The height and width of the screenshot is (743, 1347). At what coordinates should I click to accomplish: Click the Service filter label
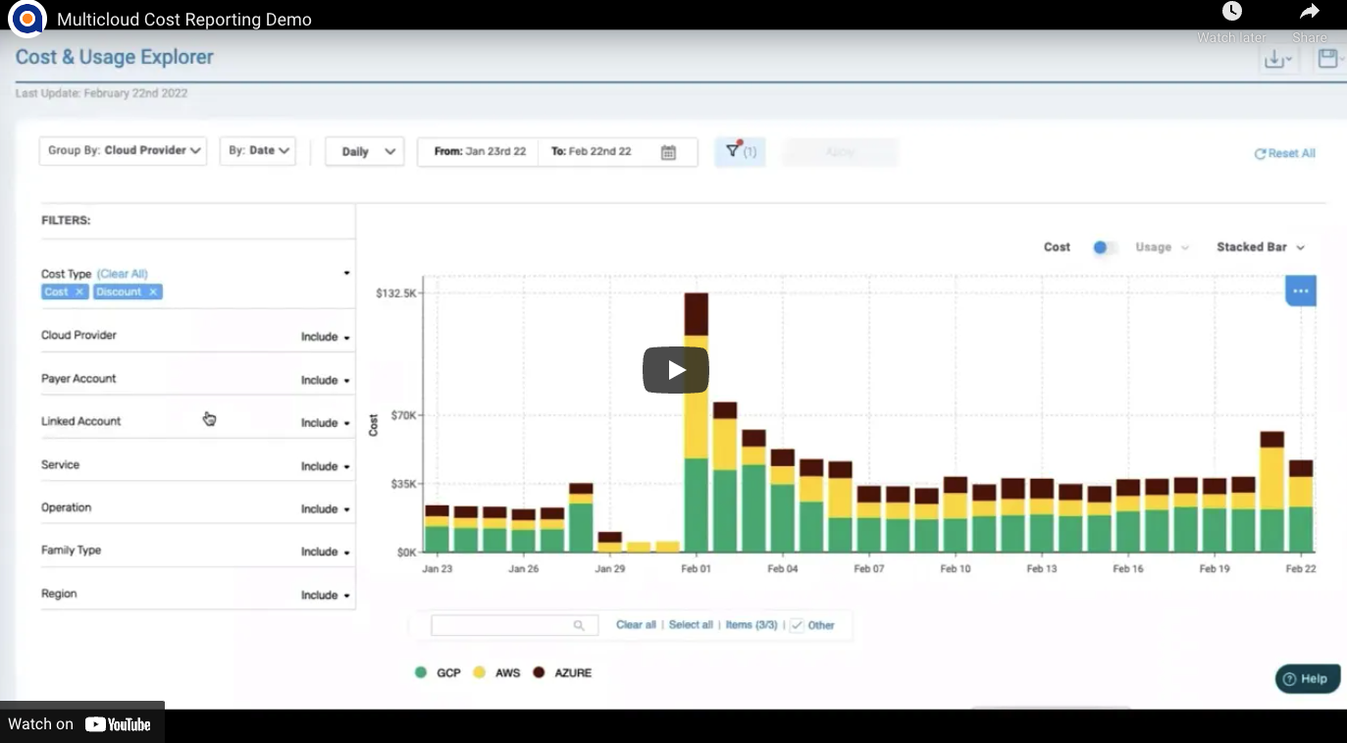[x=60, y=465]
